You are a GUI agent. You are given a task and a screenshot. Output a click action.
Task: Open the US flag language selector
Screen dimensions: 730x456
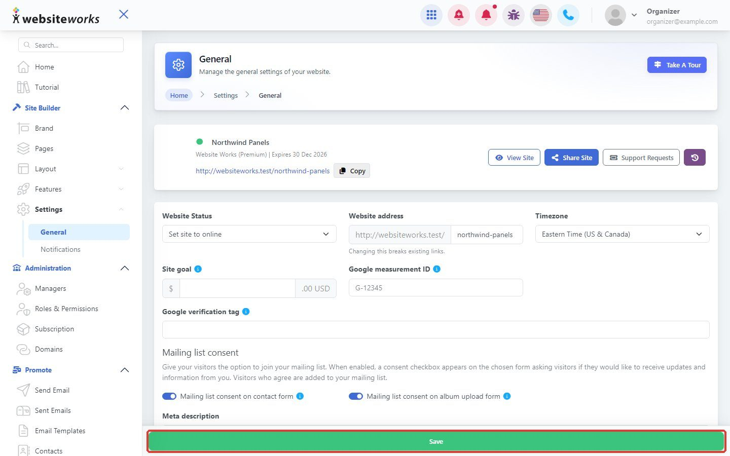(x=541, y=15)
